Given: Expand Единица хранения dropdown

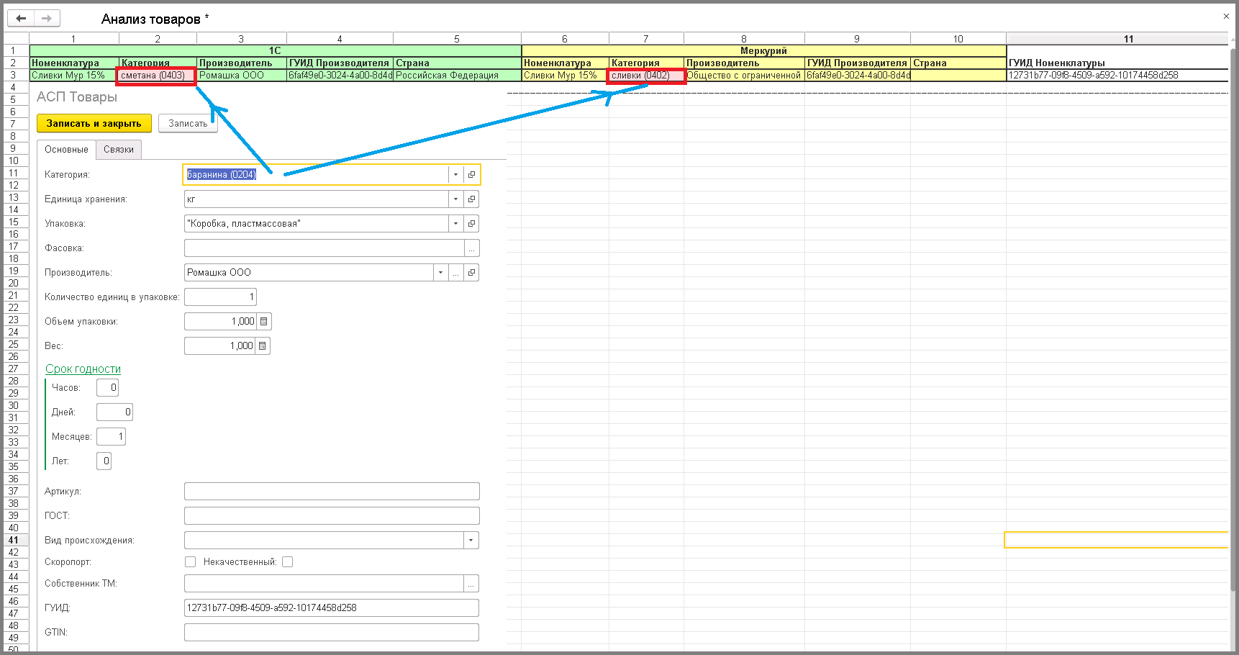Looking at the screenshot, I should pyautogui.click(x=455, y=199).
